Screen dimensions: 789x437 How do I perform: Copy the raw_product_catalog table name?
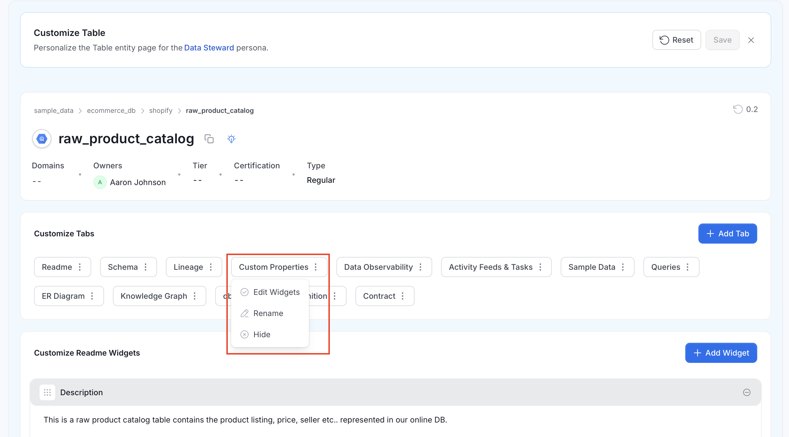209,139
